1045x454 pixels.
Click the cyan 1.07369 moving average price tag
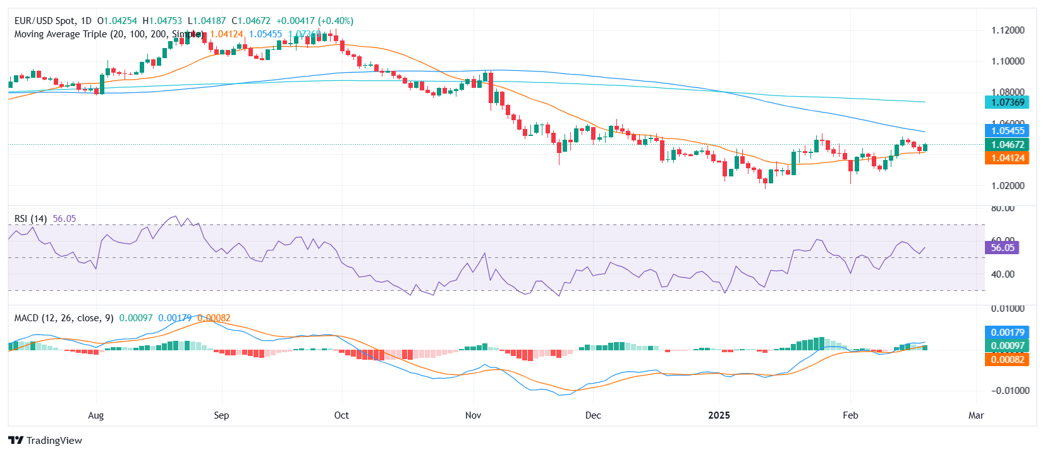coord(1007,102)
